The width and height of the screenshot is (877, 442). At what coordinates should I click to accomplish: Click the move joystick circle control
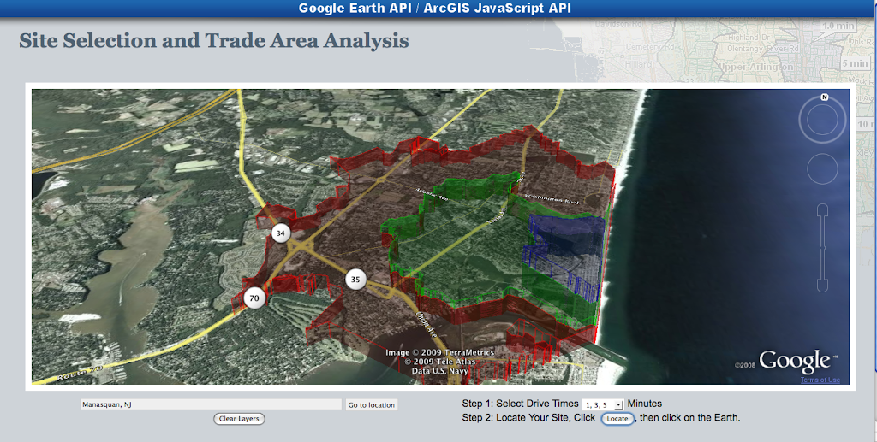(822, 168)
